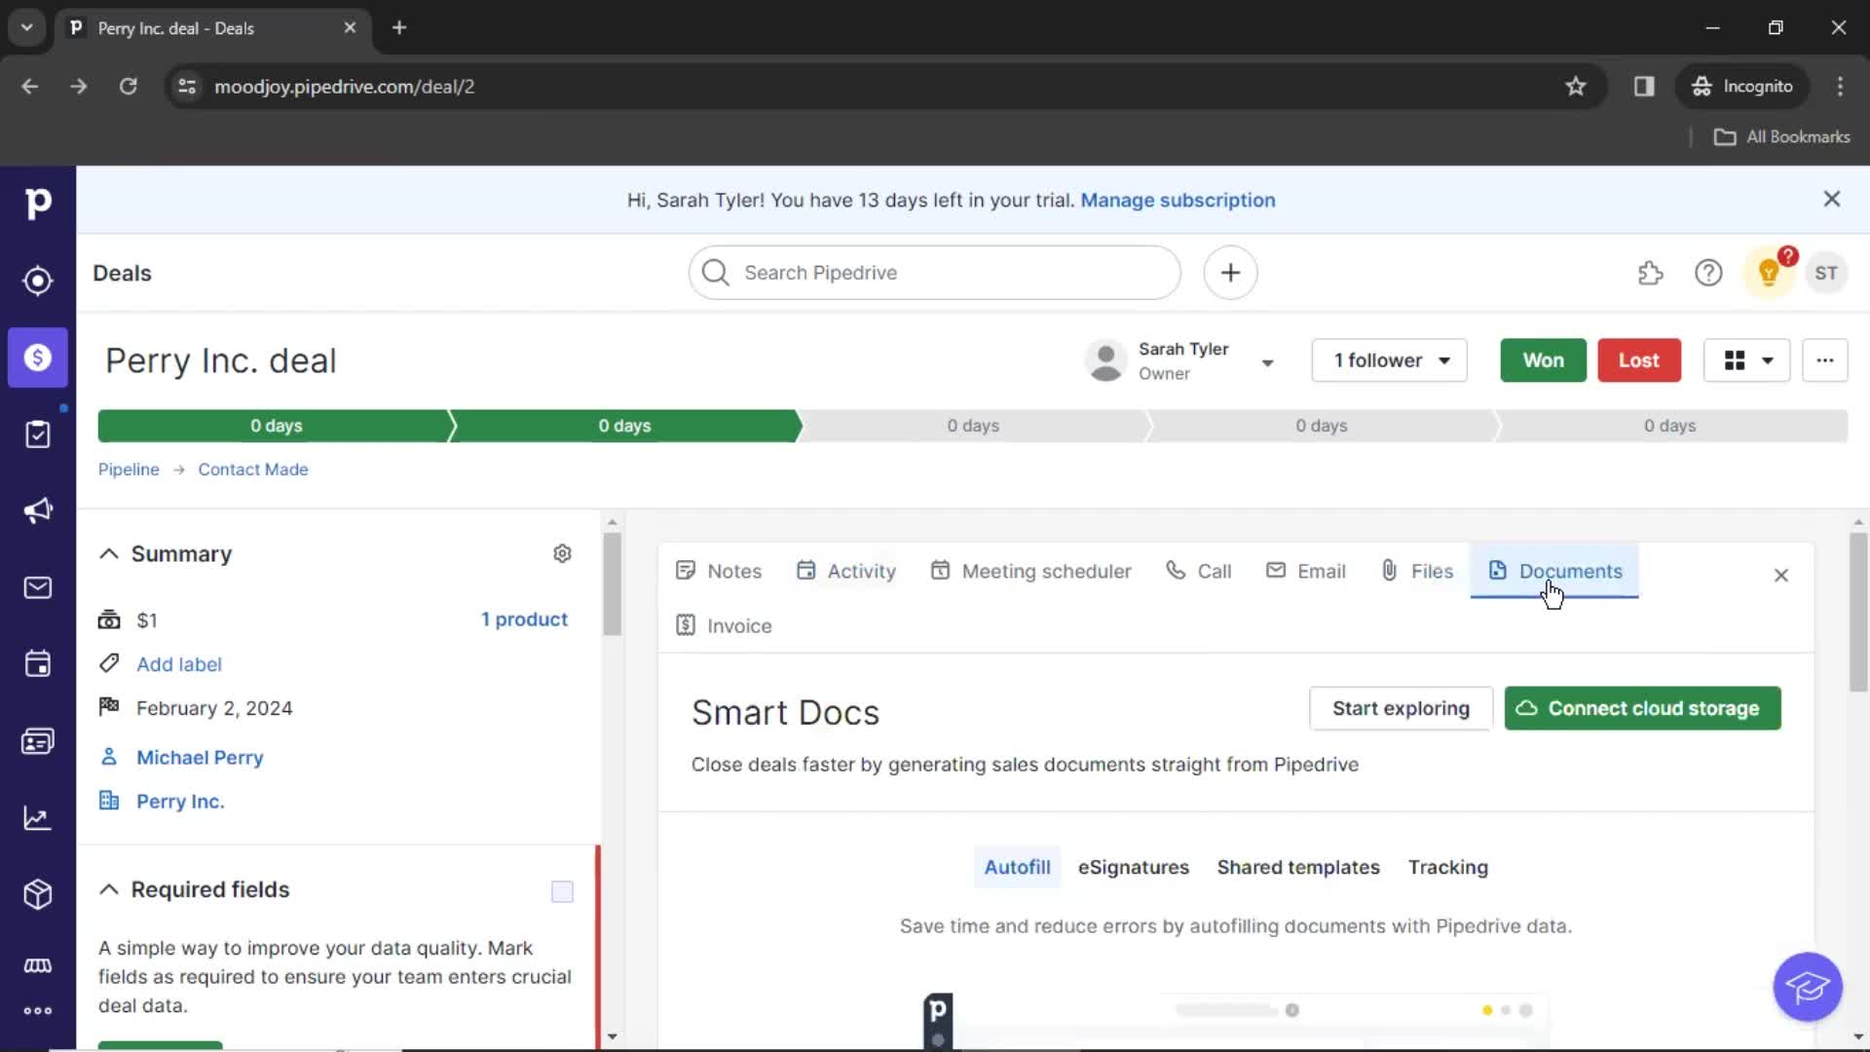Switch to the Call tab

pos(1199,571)
